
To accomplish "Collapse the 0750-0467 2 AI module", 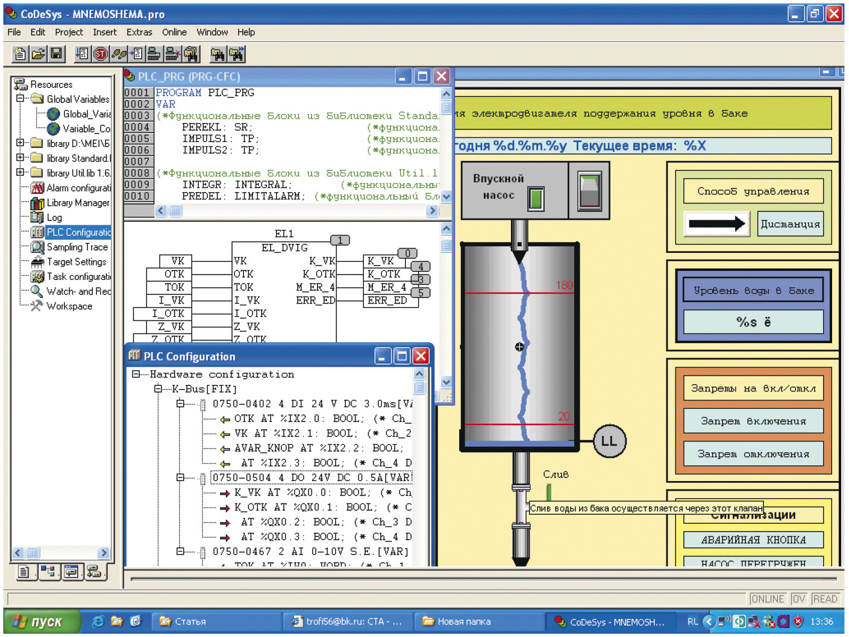I will click(x=180, y=551).
